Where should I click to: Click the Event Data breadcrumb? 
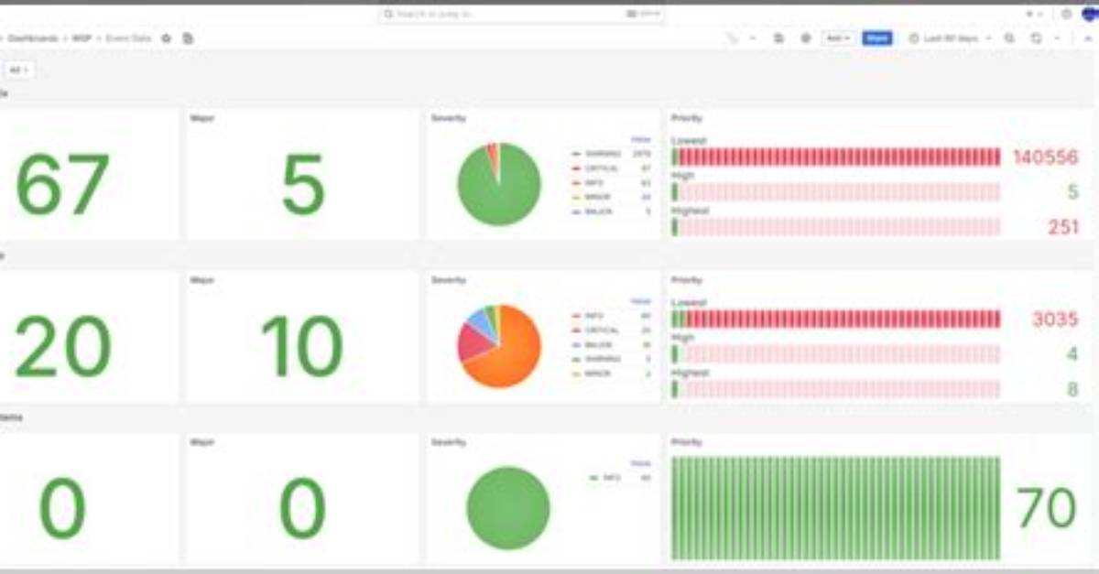click(x=126, y=38)
